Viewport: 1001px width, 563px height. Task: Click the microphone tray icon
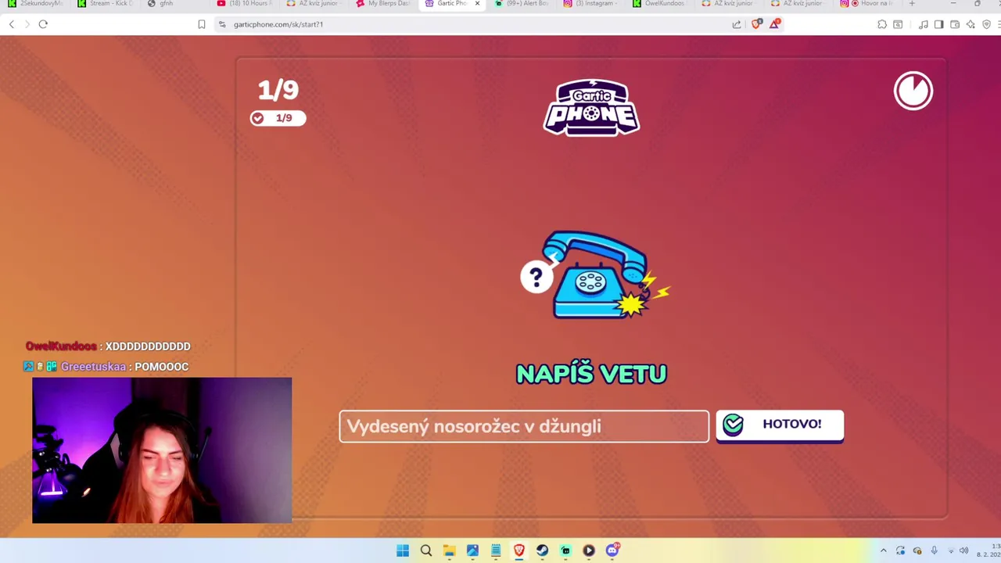point(934,550)
